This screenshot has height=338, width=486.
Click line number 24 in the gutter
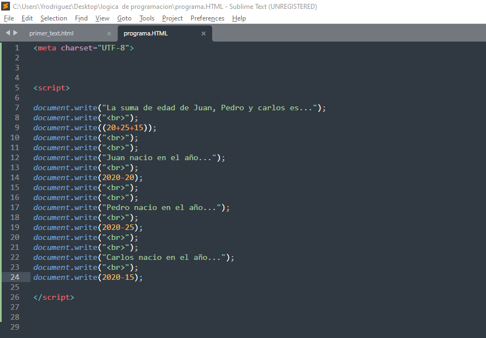14,277
